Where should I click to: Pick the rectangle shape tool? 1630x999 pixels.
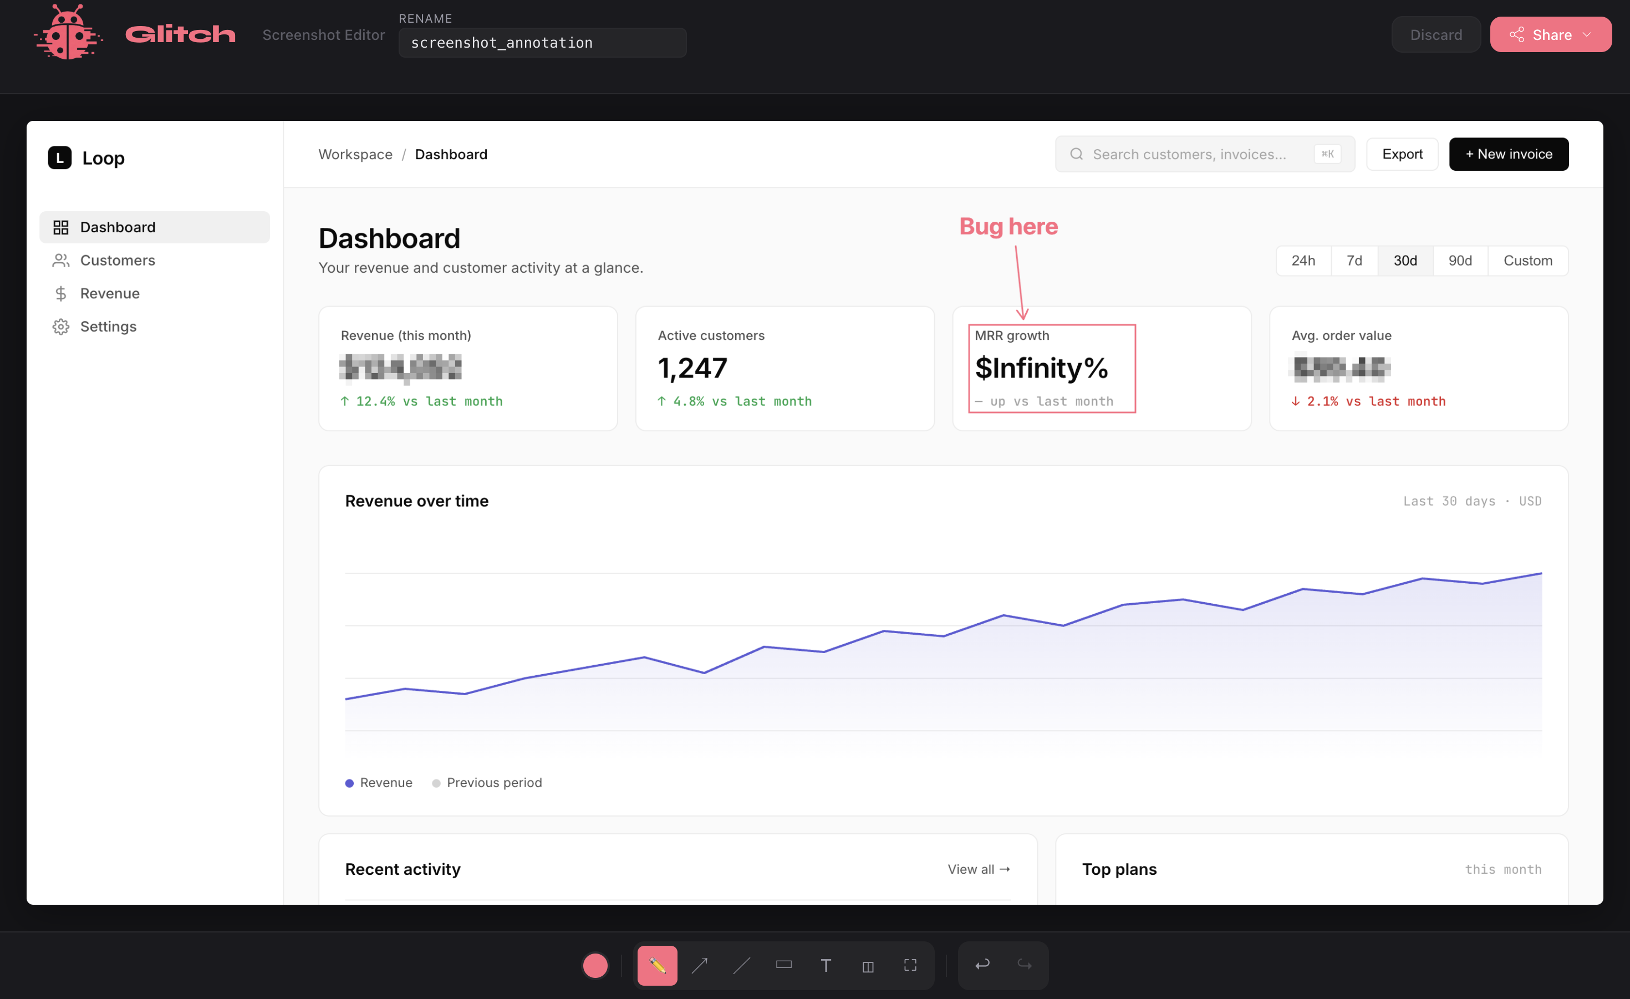click(x=784, y=965)
